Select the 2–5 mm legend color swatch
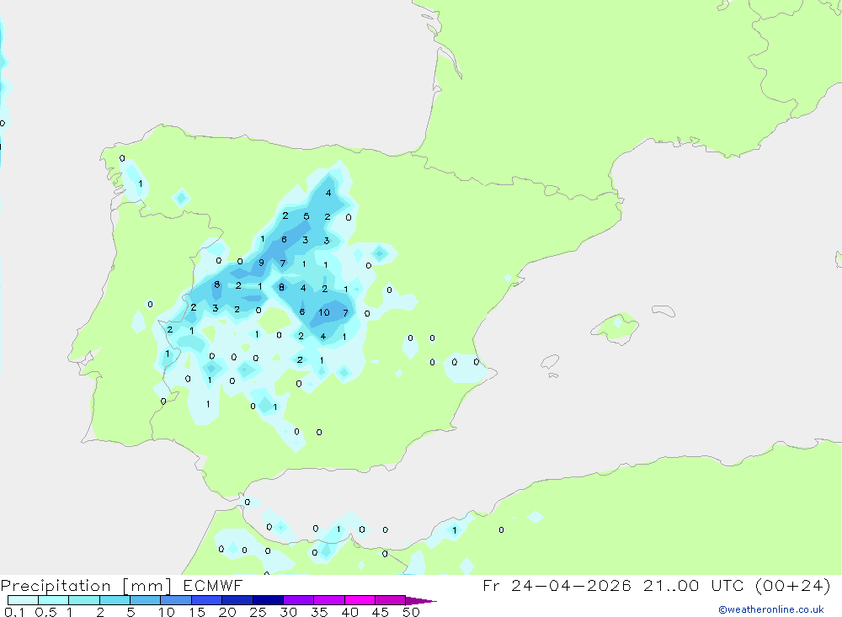Screen dimensions: 842x617 [x=115, y=600]
